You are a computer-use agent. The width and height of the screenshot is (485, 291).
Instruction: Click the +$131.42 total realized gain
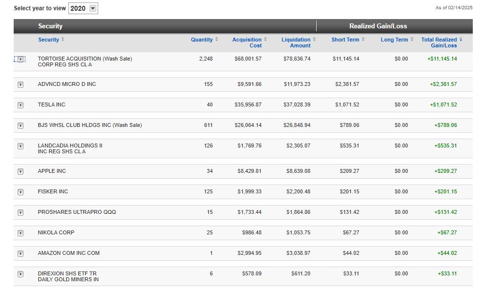click(445, 212)
